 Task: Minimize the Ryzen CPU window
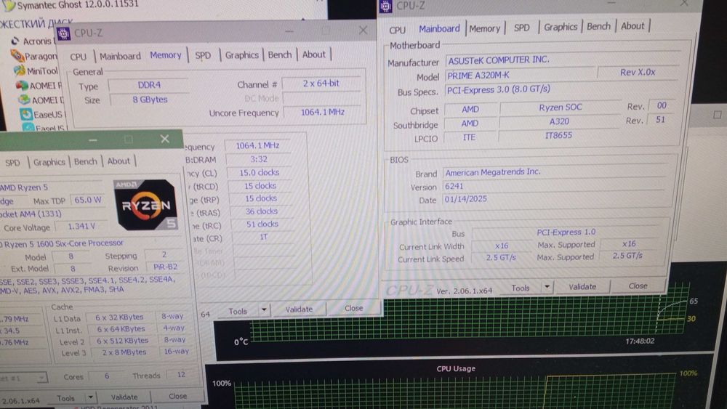tap(93, 139)
